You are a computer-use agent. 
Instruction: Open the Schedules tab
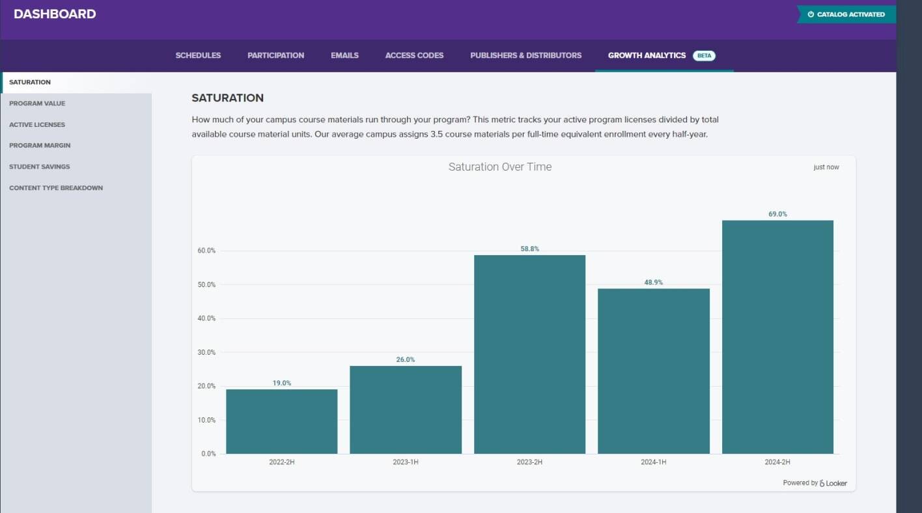click(198, 55)
